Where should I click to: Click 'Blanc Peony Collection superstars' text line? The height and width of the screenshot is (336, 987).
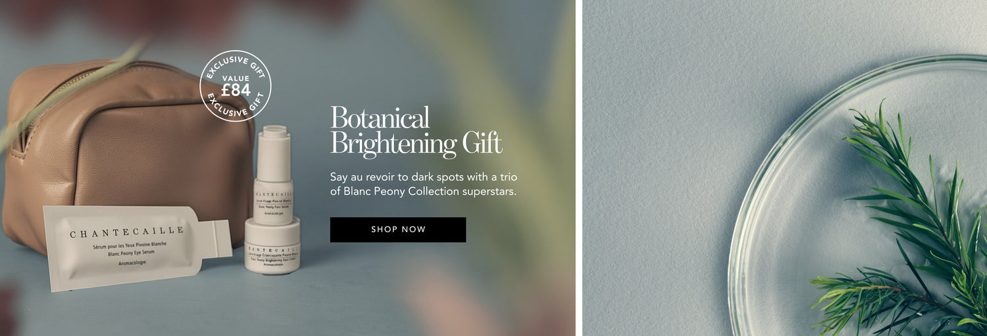point(423,191)
